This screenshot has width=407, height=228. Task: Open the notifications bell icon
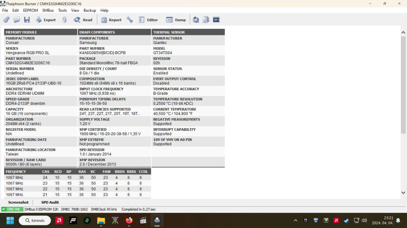[x=398, y=220]
